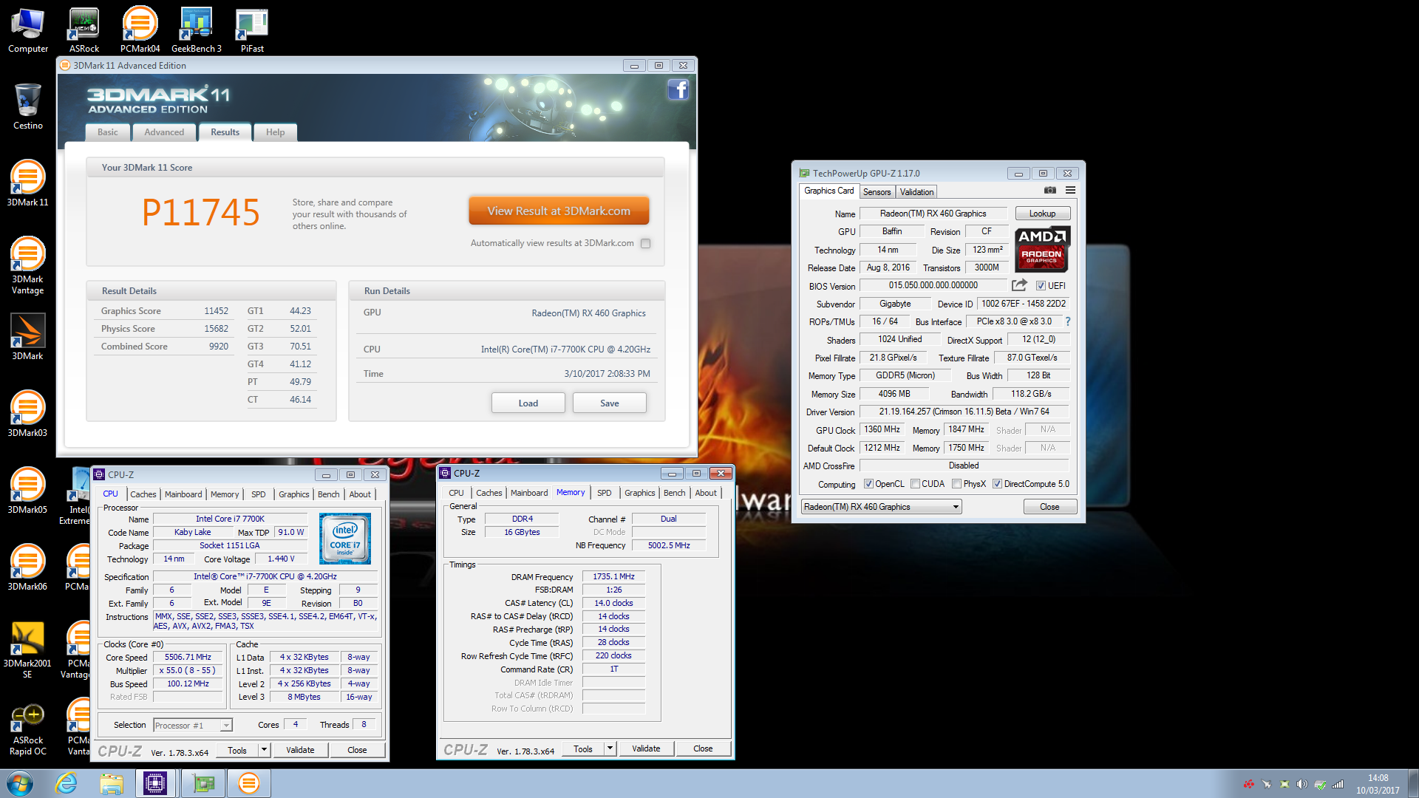Click the Facebook icon in 3DMark 11
This screenshot has height=798, width=1419.
click(x=678, y=90)
